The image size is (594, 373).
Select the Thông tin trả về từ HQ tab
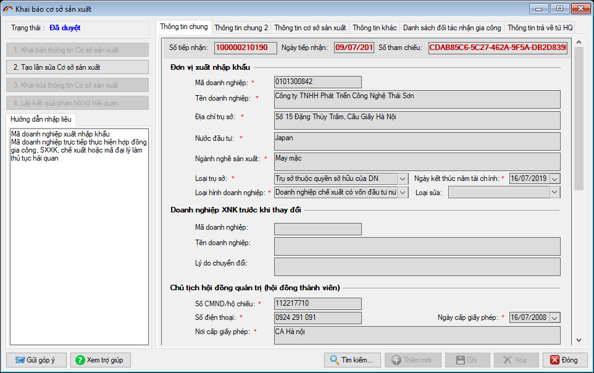click(540, 28)
